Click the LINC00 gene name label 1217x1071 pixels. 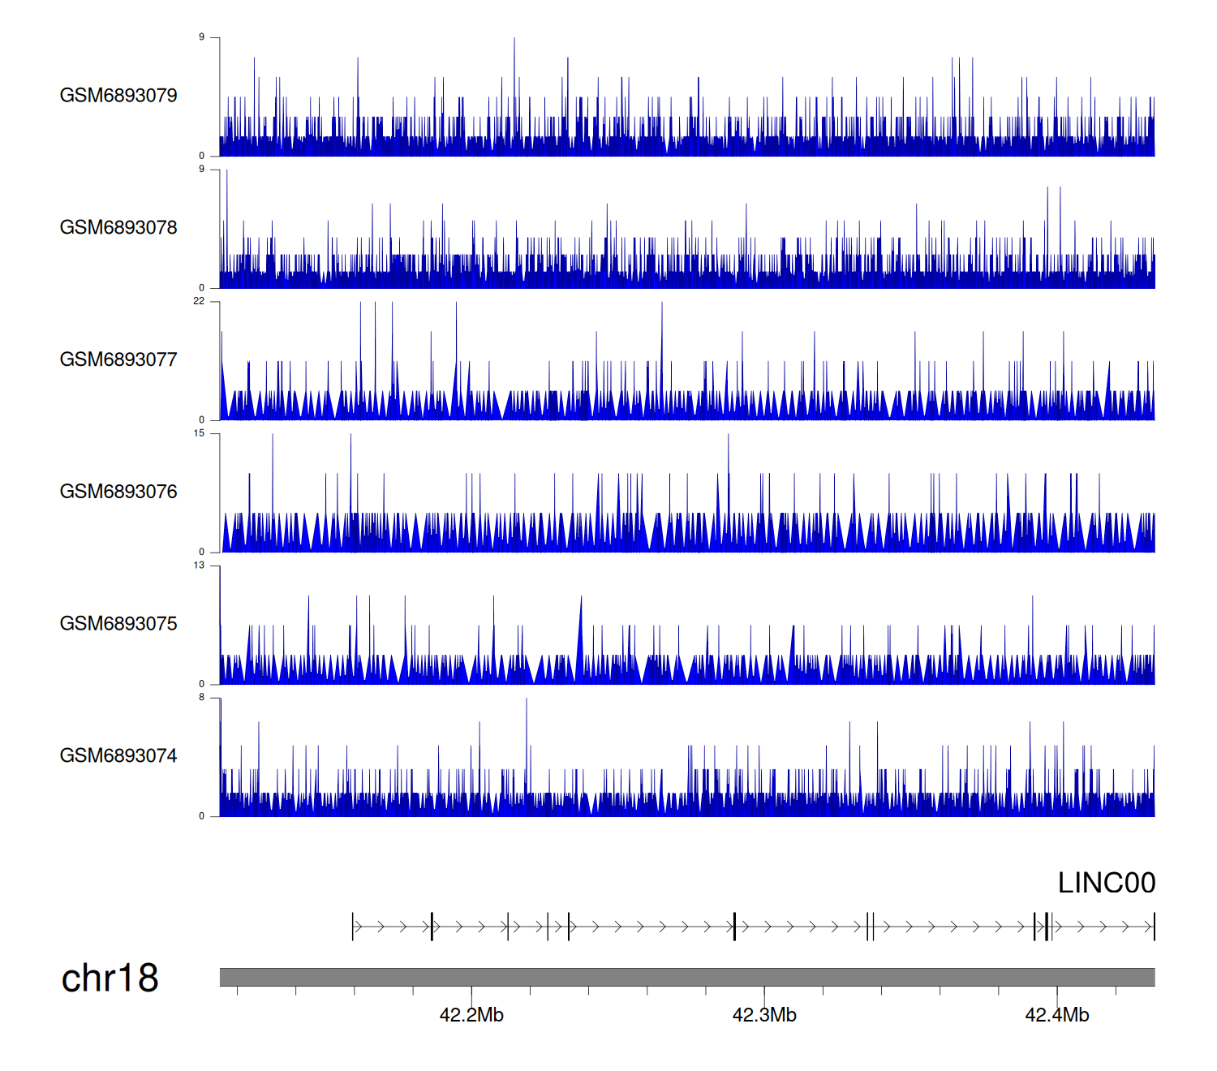1106,883
